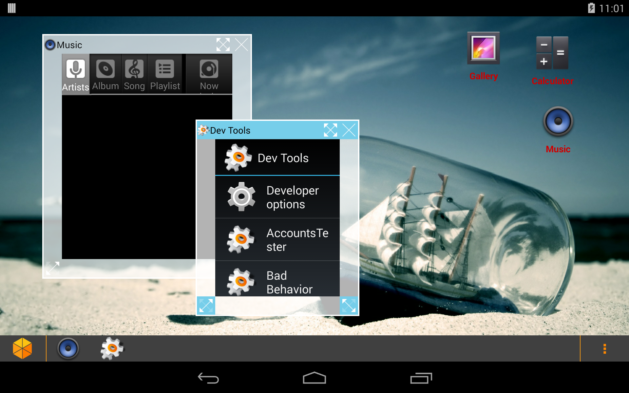Image resolution: width=629 pixels, height=393 pixels.
Task: Click the Music window's bottom-left resize handle
Action: point(53,268)
